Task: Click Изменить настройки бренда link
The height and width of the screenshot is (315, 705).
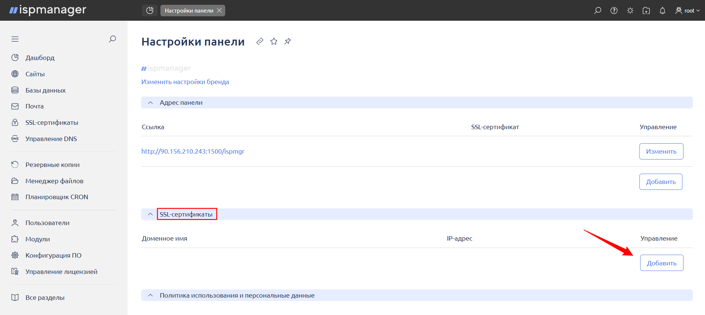Action: [x=185, y=82]
